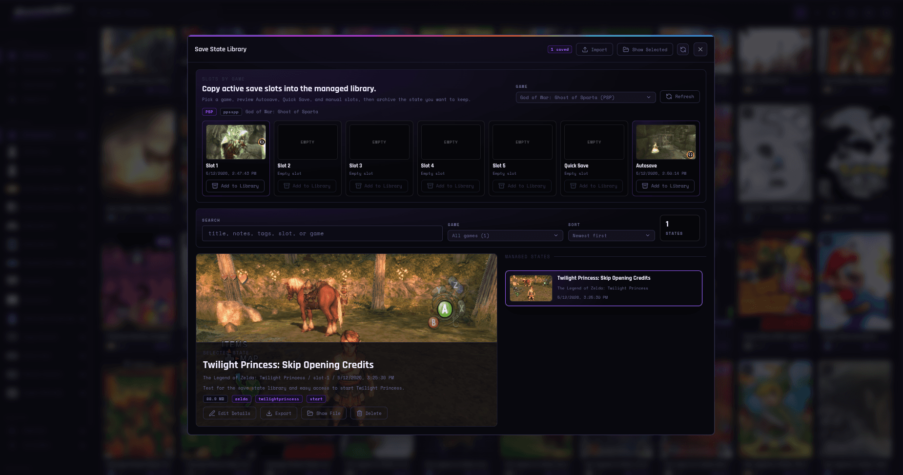Click Add to Library under Slot 5

[x=522, y=186]
